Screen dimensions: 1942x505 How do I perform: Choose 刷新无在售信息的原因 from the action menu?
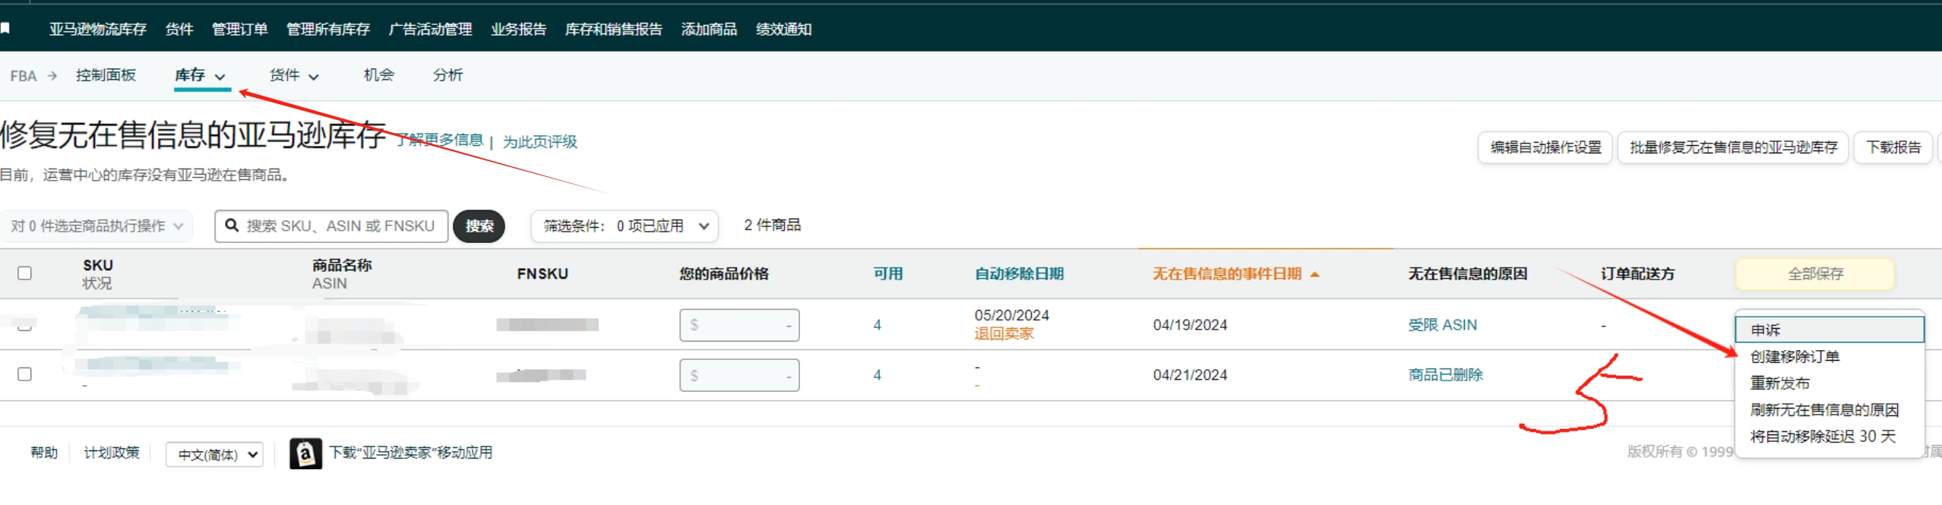tap(1830, 410)
